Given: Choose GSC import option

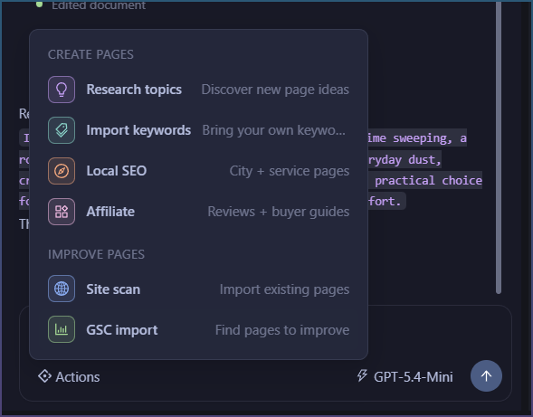Looking at the screenshot, I should pyautogui.click(x=198, y=329).
